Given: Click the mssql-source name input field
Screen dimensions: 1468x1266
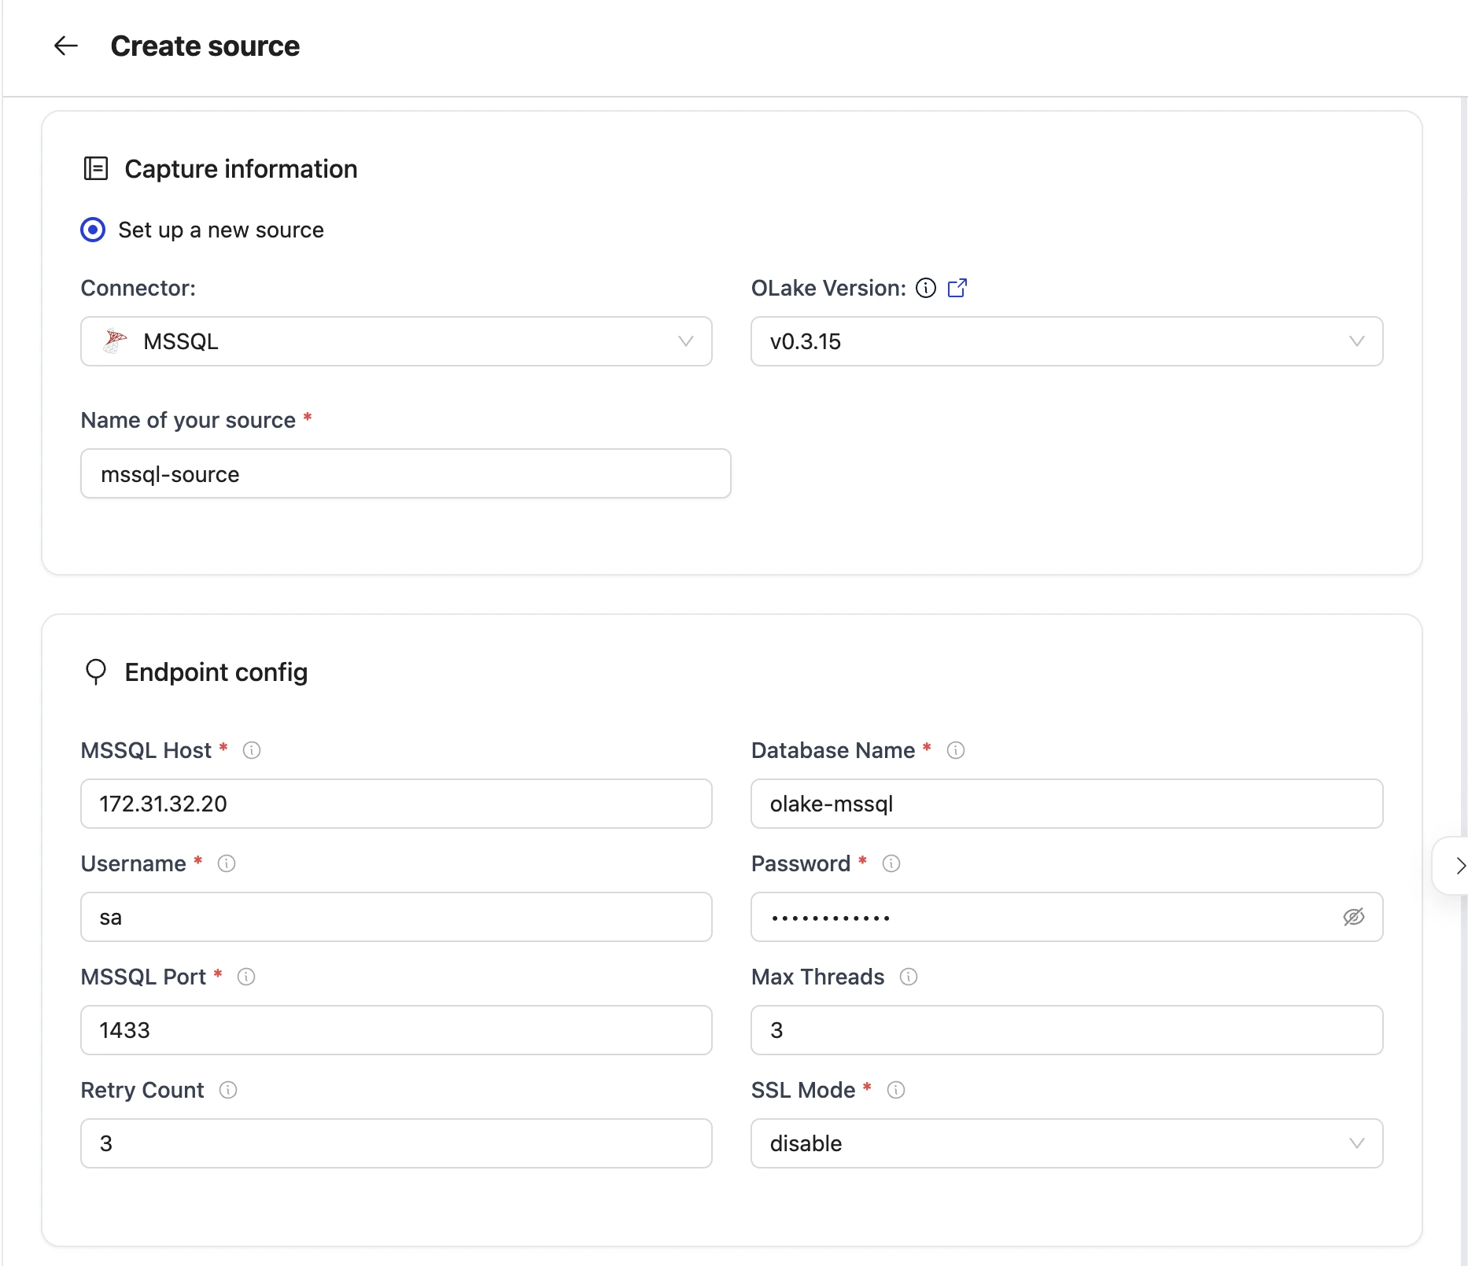Looking at the screenshot, I should (405, 473).
